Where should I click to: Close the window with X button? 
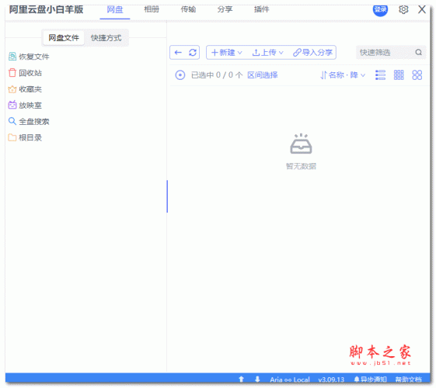[x=422, y=9]
